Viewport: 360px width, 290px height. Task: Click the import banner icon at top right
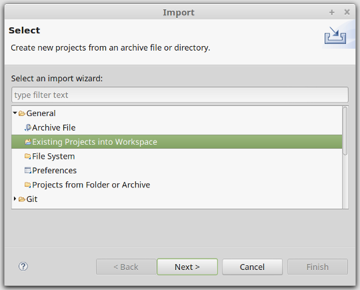pyautogui.click(x=335, y=35)
